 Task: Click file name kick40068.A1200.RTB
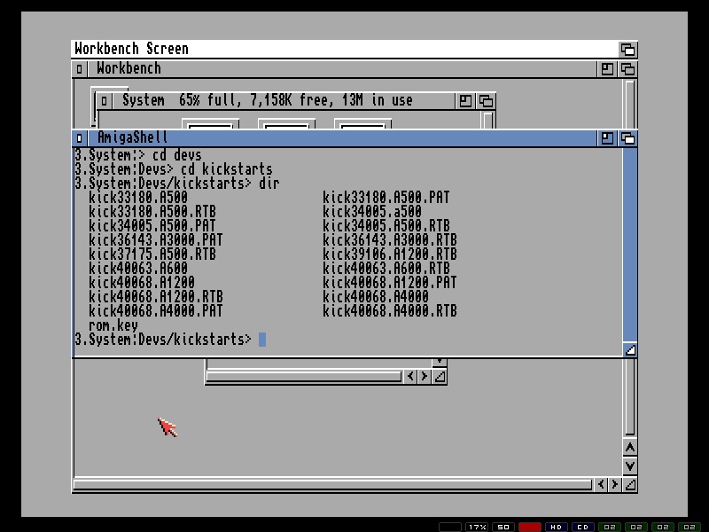pyautogui.click(x=156, y=297)
